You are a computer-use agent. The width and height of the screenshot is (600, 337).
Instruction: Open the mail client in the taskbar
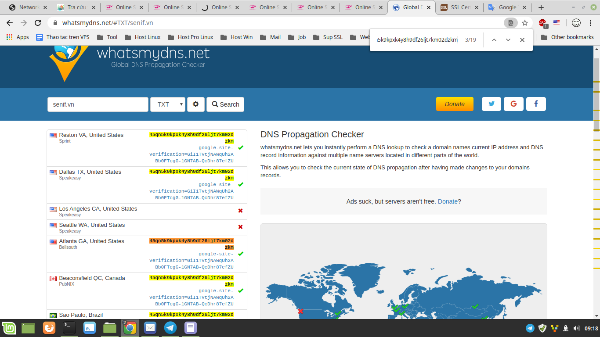point(150,328)
